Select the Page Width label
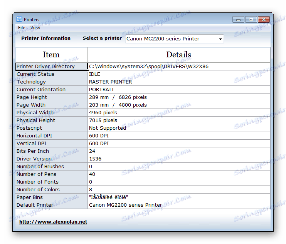Image resolution: width=286 pixels, height=244 pixels. coord(51,105)
